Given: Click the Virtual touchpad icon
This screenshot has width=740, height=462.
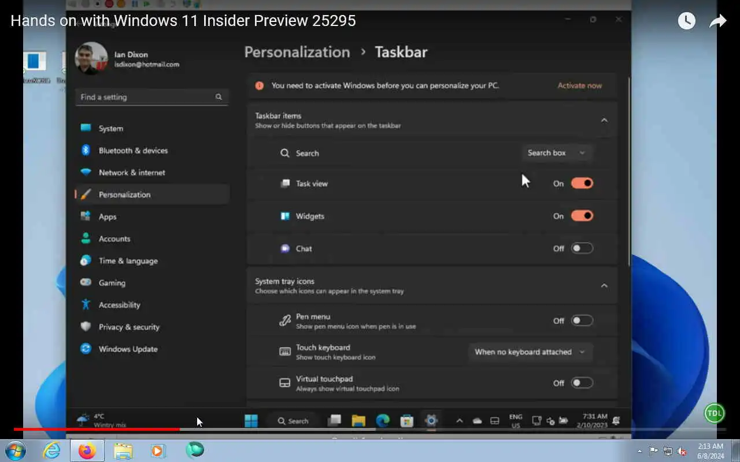Looking at the screenshot, I should [285, 383].
